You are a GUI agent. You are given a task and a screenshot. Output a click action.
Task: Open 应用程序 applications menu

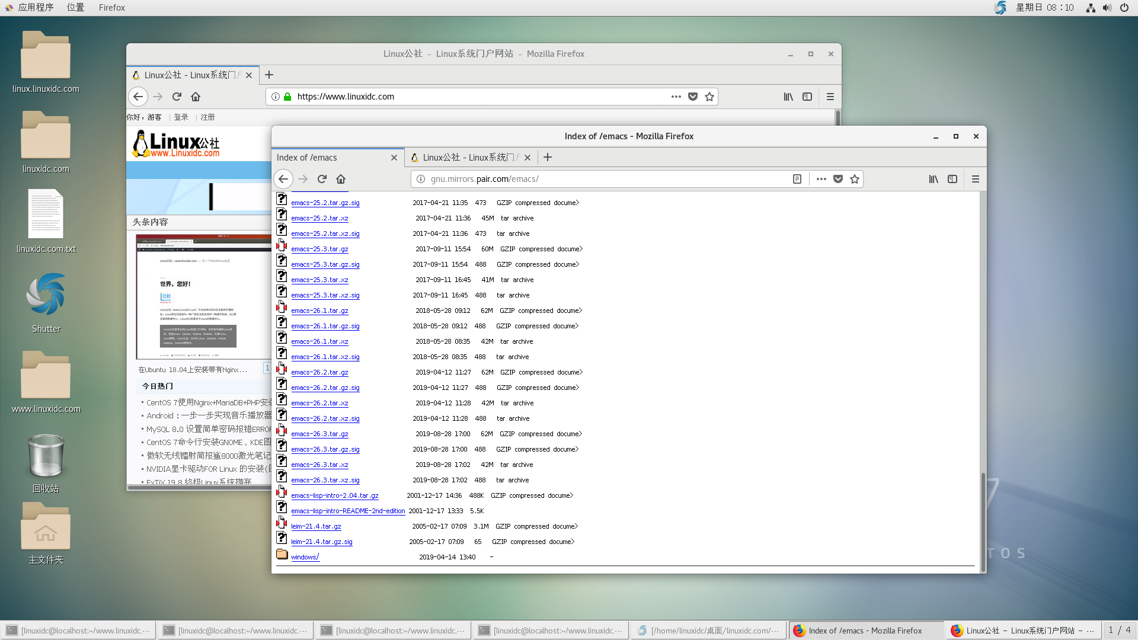pyautogui.click(x=29, y=8)
